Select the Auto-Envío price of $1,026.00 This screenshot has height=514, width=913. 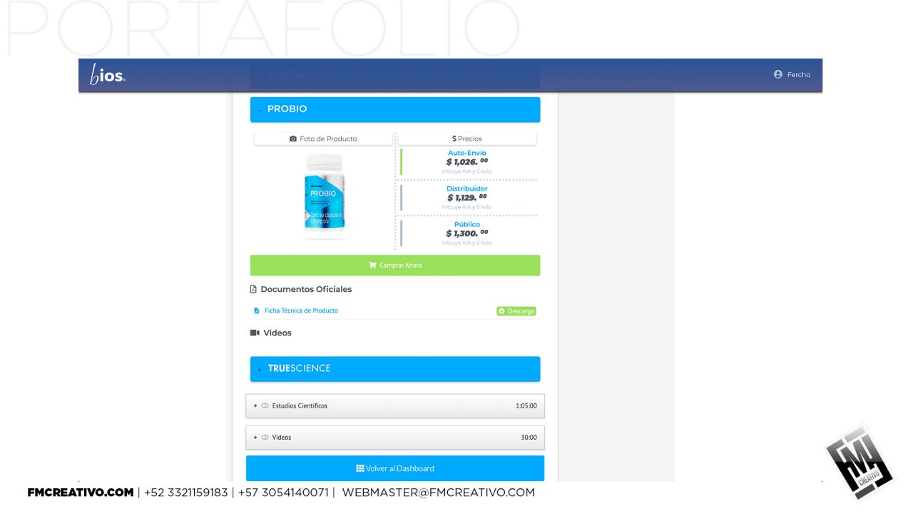467,162
